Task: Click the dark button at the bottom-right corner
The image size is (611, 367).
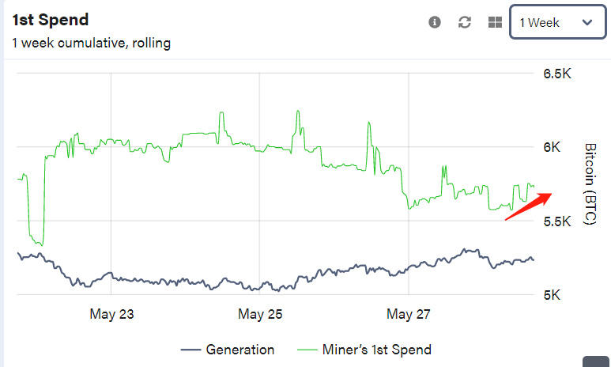Action: [x=596, y=362]
